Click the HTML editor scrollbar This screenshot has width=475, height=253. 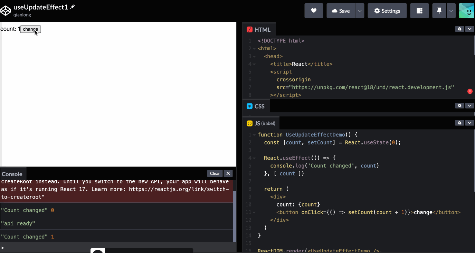point(474,45)
